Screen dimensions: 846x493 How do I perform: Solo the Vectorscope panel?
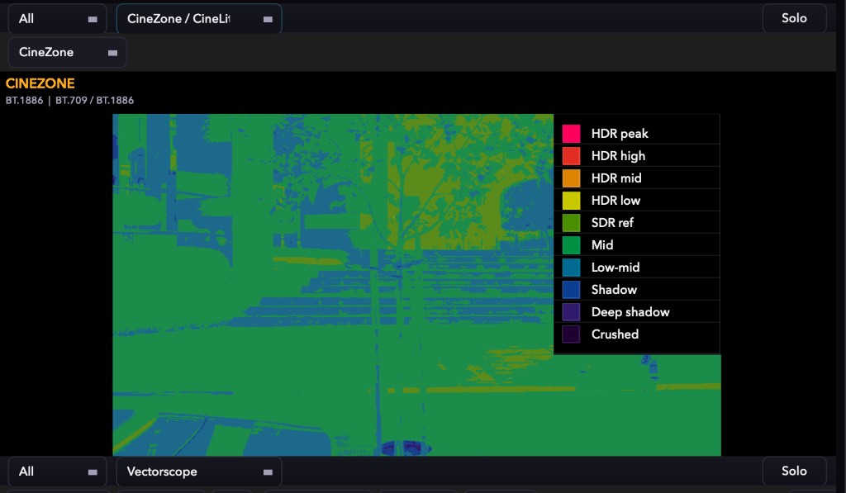pos(794,471)
